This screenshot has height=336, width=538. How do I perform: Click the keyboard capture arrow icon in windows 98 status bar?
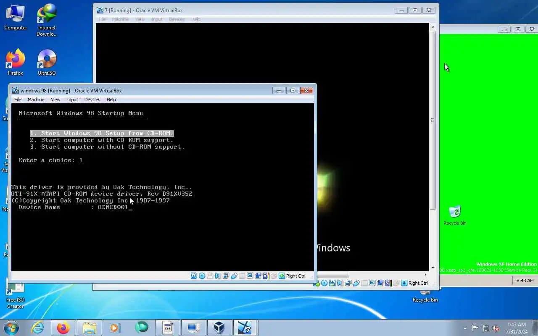(x=282, y=276)
